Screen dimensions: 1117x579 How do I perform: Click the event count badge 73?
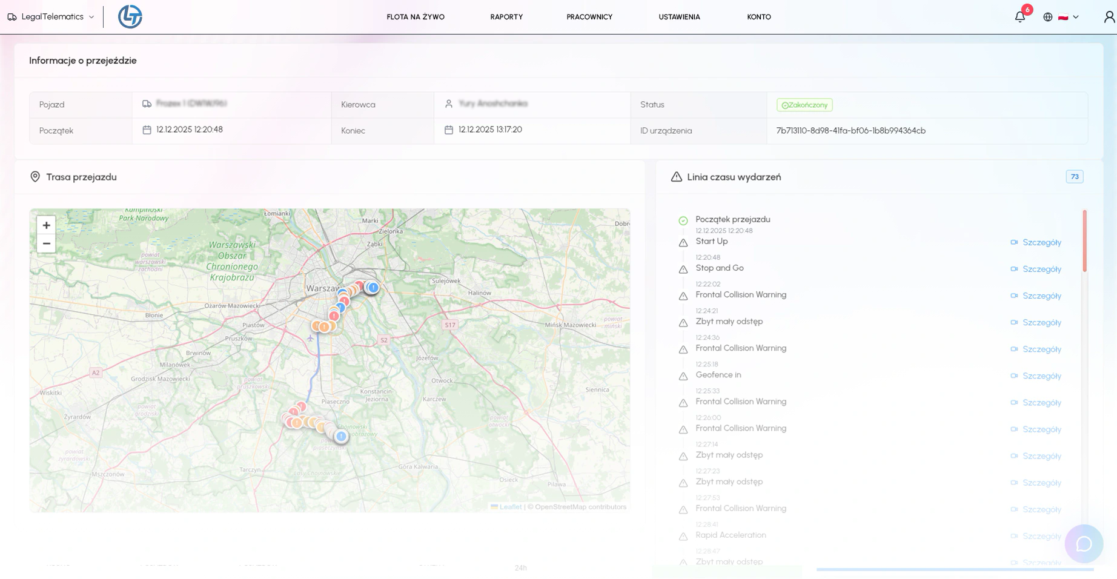[1074, 177]
